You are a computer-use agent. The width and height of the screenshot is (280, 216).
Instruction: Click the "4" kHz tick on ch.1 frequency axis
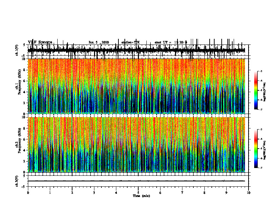[25, 92]
